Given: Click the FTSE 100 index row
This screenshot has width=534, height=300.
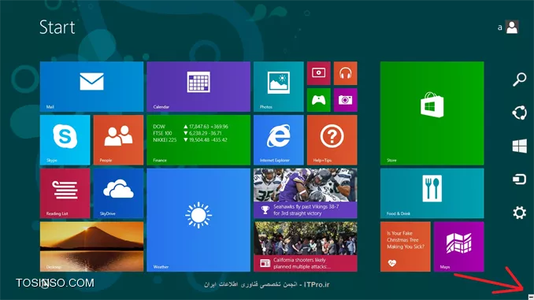Looking at the screenshot, I should (187, 133).
